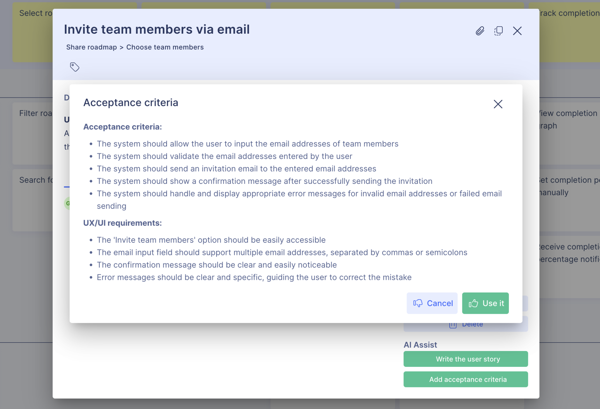This screenshot has height=409, width=600.
Task: Click the bullet about validating email addresses
Action: [224, 156]
